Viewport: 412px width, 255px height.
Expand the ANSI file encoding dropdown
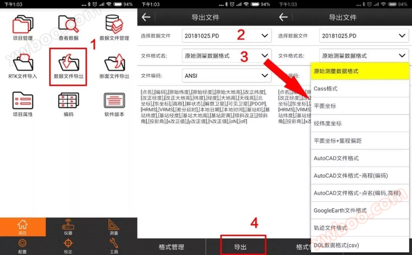pos(227,76)
